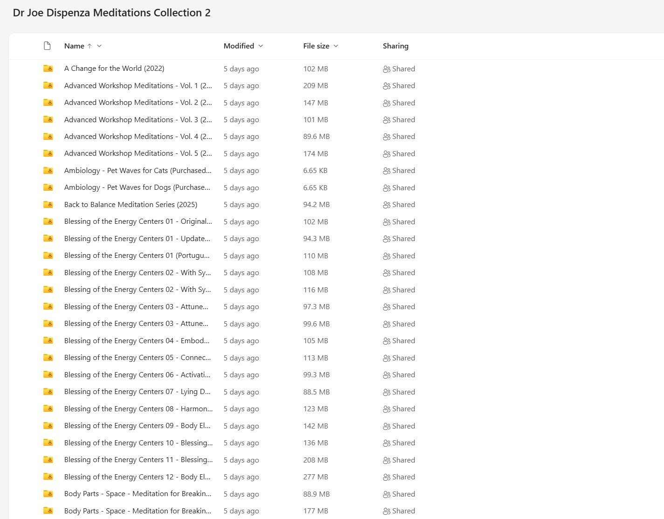Click the ascending sort arrow next to Name
664x519 pixels.
pos(89,46)
